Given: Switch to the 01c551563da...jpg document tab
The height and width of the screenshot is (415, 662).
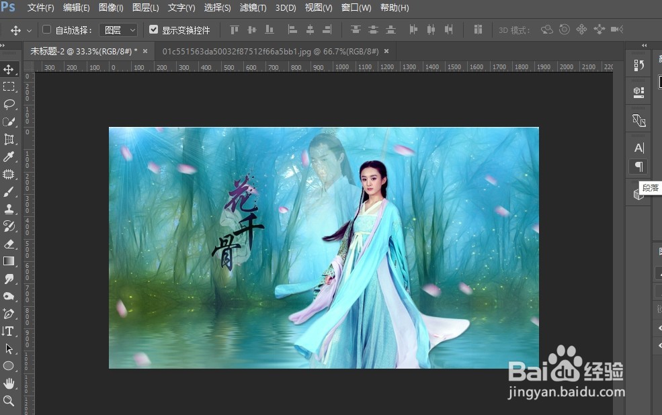Looking at the screenshot, I should click(270, 52).
